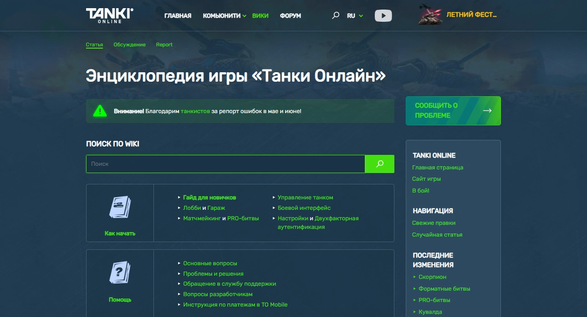
Task: Click the "Навигация" sidebar heading
Action: [433, 211]
